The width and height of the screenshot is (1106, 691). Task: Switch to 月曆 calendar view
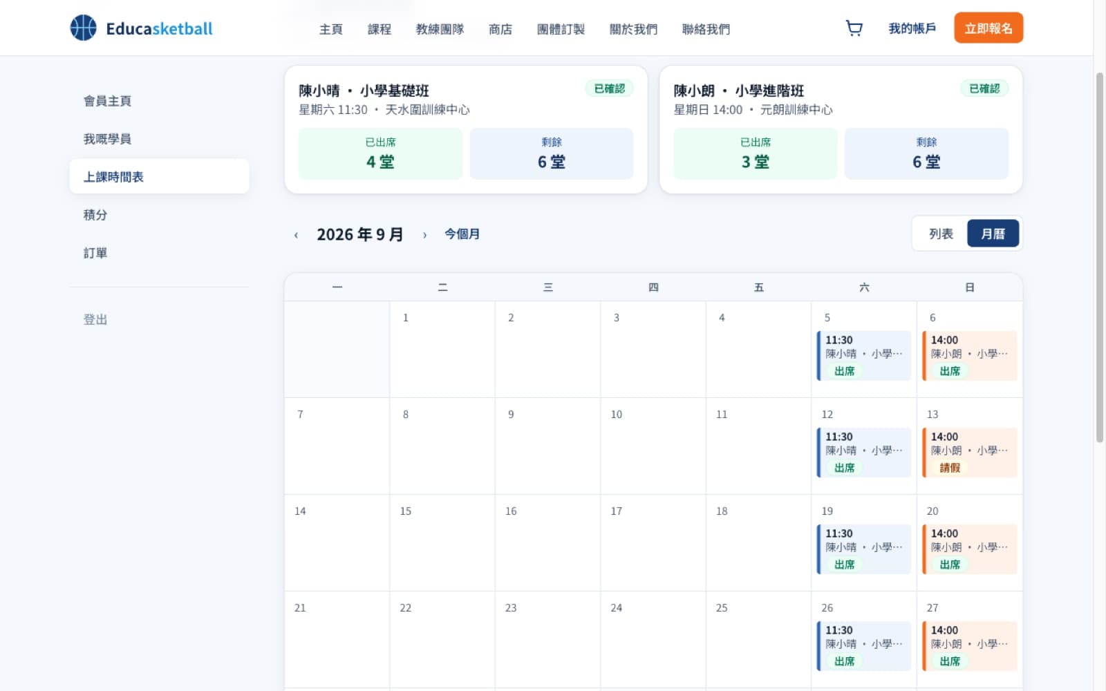pyautogui.click(x=993, y=234)
